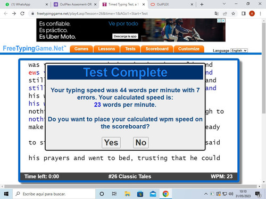
Task: Close the Uber Moto advertisement
Action: pyautogui.click(x=223, y=21)
